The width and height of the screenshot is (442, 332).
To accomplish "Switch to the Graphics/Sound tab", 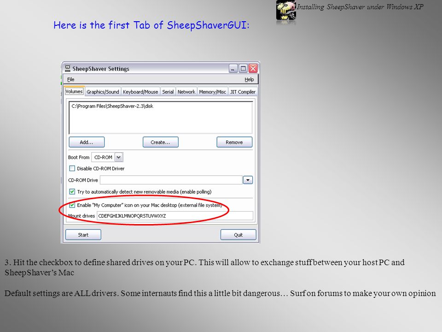I will 103,92.
